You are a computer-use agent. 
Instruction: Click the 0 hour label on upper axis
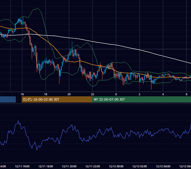[x=116, y=94]
